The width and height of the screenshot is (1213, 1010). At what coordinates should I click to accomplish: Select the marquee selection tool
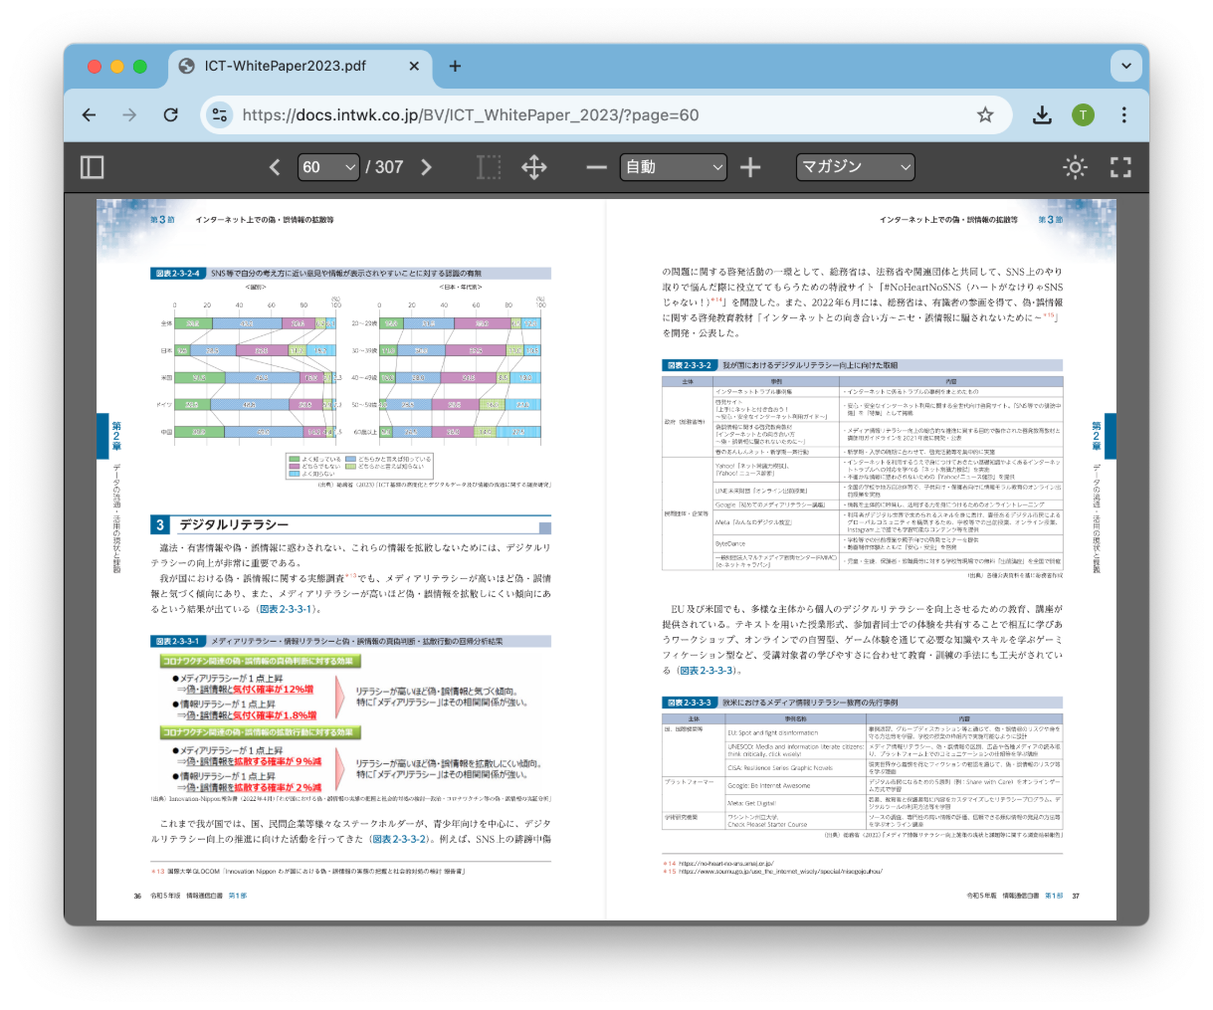489,167
